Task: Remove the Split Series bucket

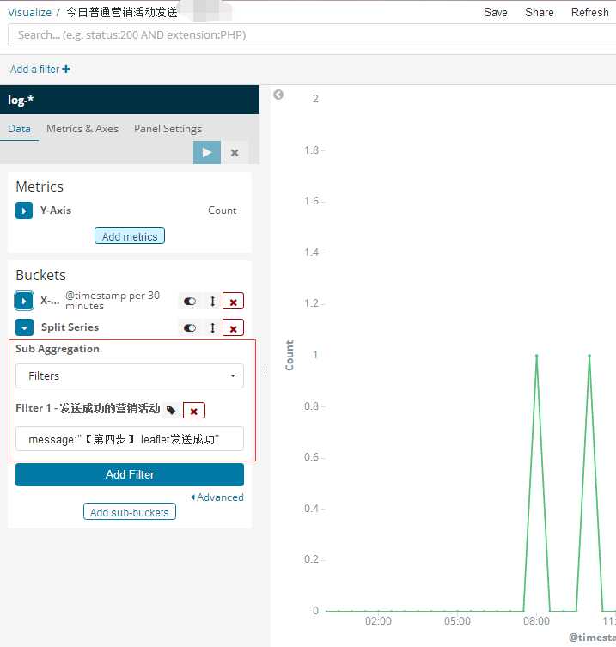Action: point(233,328)
